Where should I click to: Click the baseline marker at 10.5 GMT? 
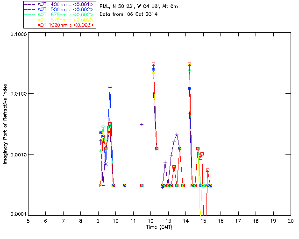[124, 185]
